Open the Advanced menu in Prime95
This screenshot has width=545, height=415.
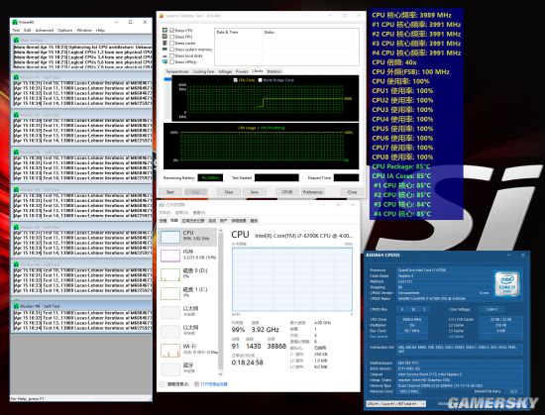point(45,31)
